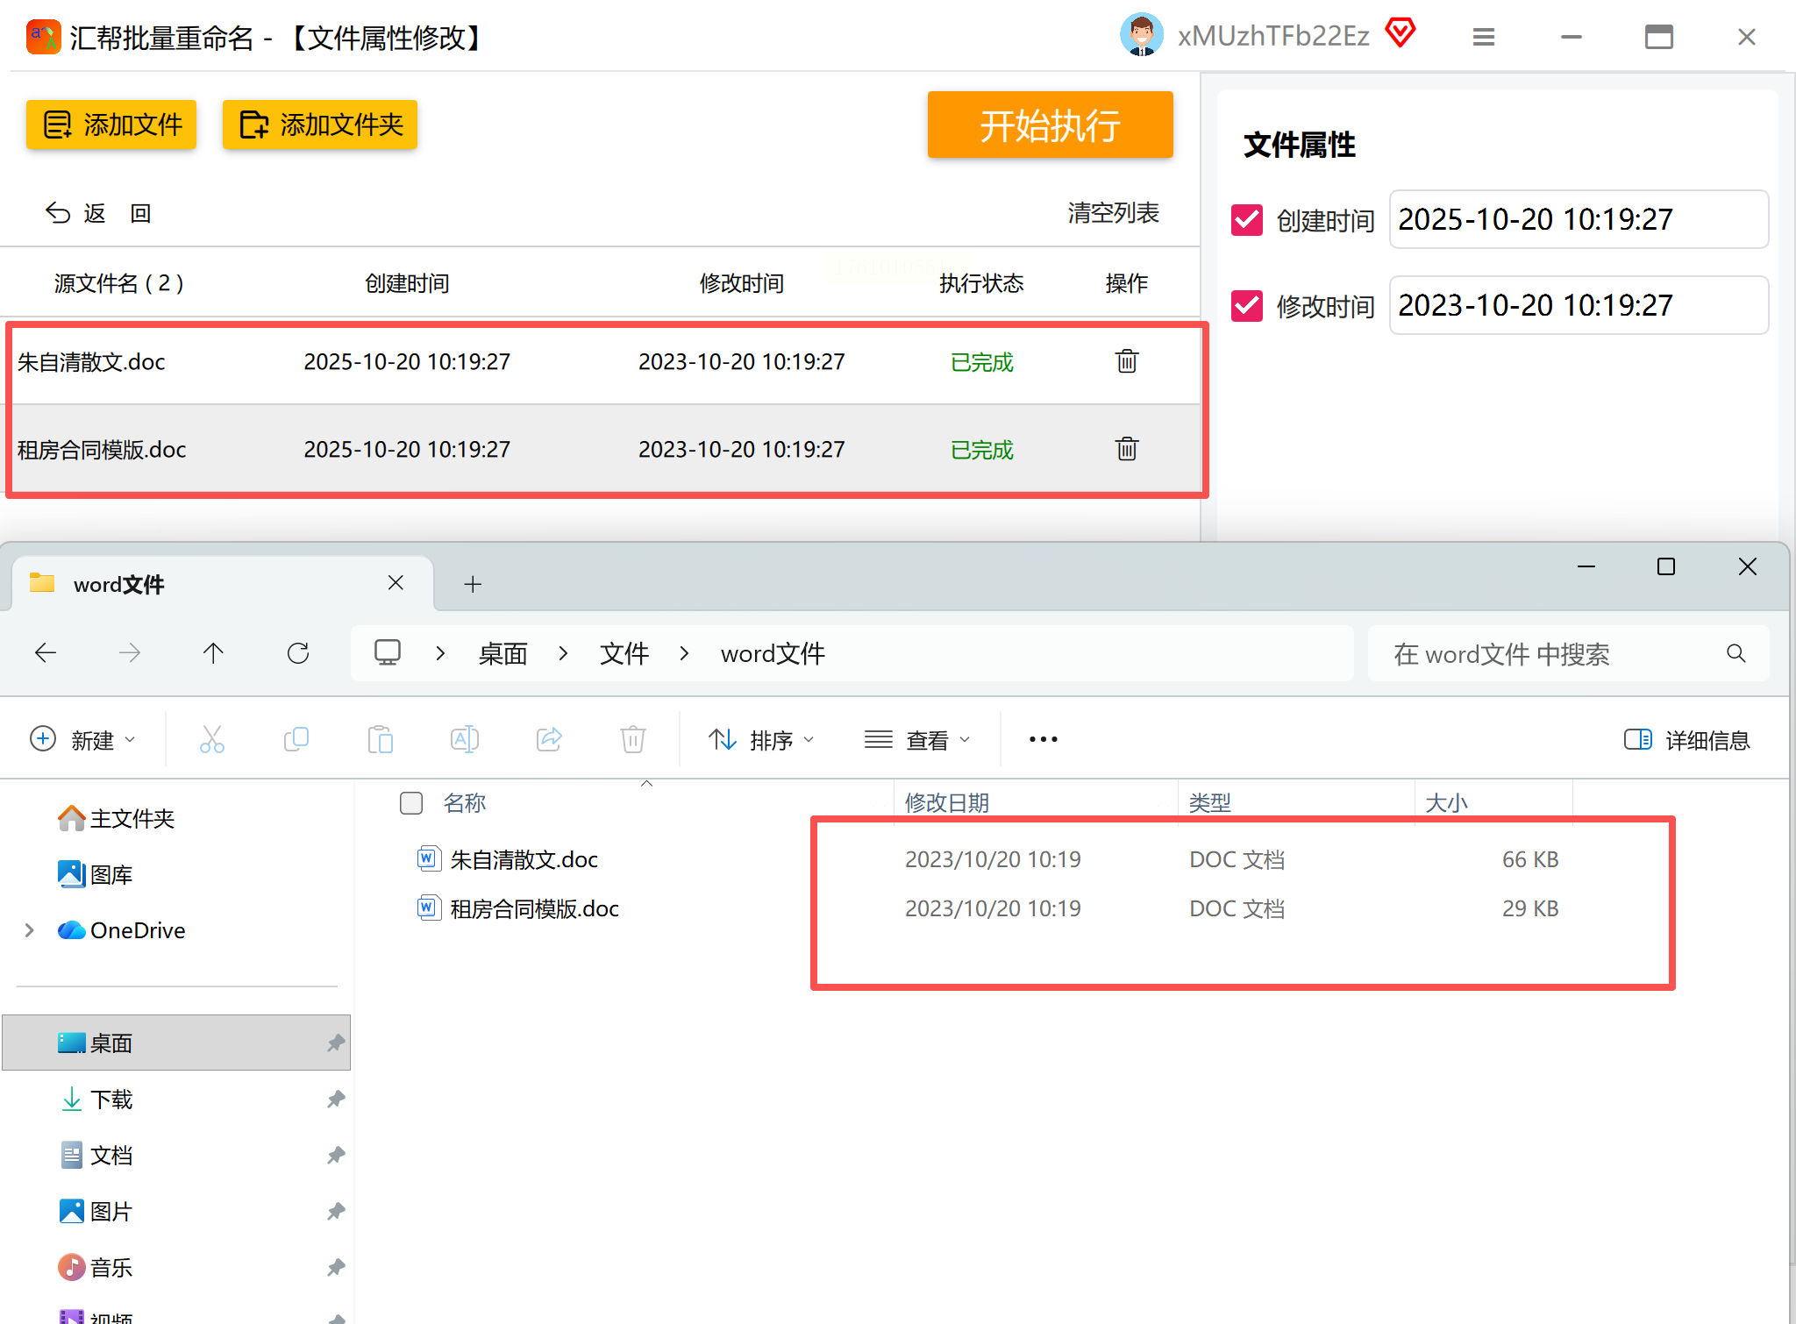The height and width of the screenshot is (1324, 1796).
Task: Click the Explorer back arrow
Action: point(46,653)
